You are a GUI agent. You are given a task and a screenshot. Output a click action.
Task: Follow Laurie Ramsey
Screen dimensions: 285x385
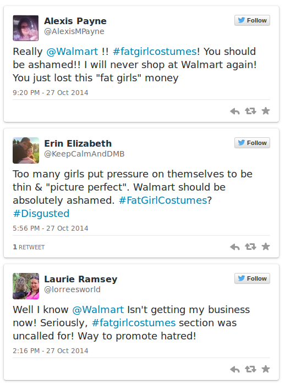coord(252,278)
